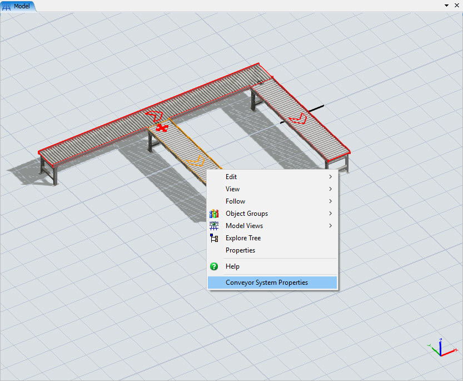Click the Model tab grid icon

(x=6, y=7)
